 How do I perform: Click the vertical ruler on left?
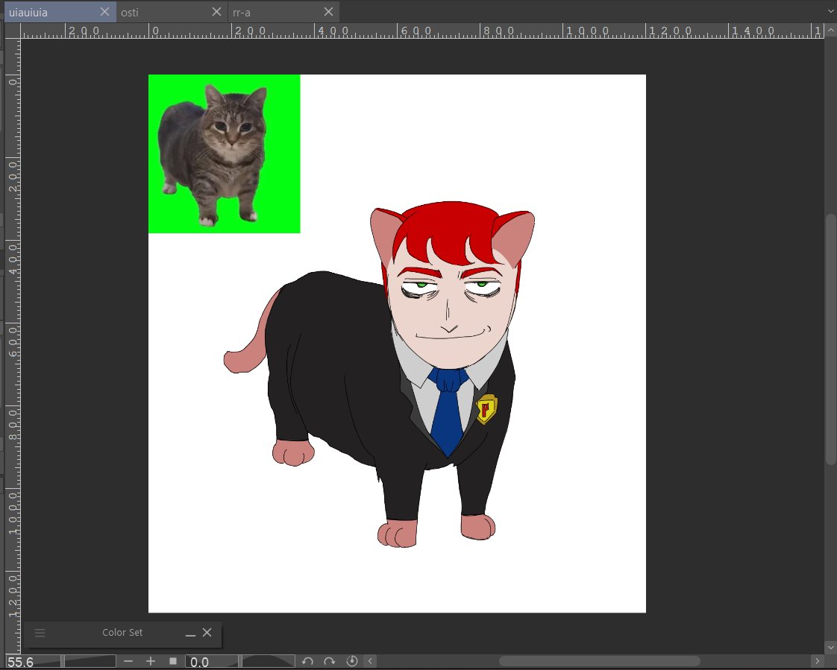pyautogui.click(x=13, y=346)
